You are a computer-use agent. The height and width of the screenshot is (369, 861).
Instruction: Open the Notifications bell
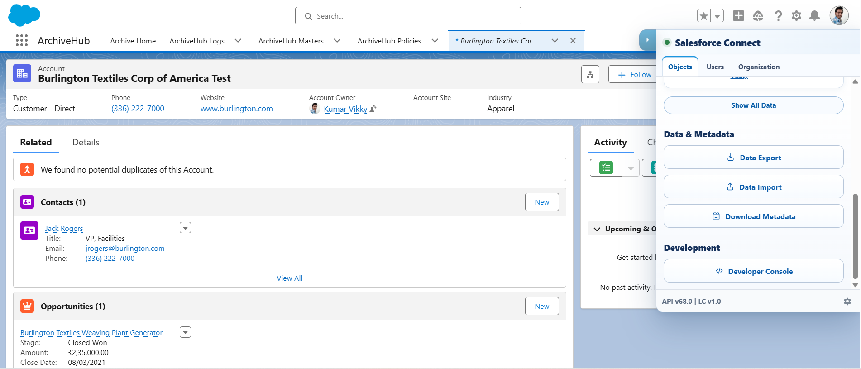tap(814, 16)
